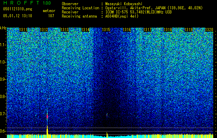Click the HROFFT program title
The height and width of the screenshot is (138, 217).
(x=21, y=3)
